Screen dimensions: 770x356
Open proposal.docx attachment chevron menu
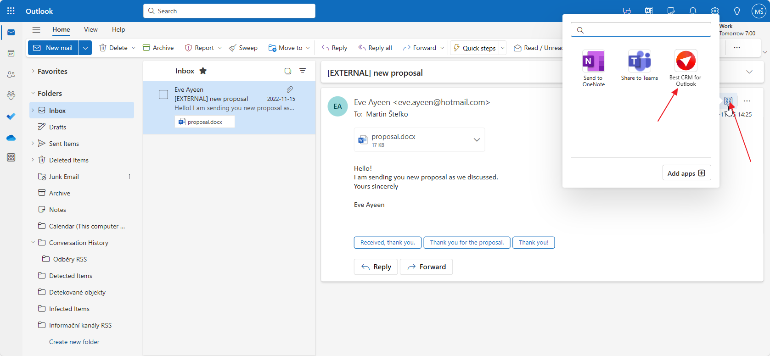click(477, 140)
